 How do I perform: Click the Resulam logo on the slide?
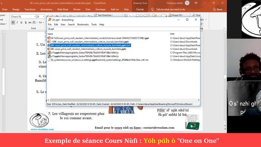(39, 120)
